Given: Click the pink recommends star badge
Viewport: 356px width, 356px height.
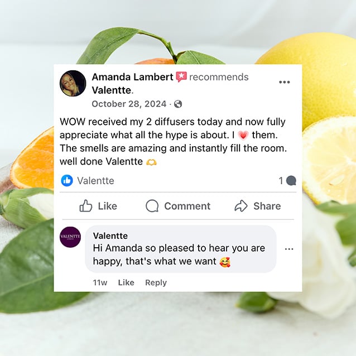Looking at the screenshot, I should click(181, 77).
